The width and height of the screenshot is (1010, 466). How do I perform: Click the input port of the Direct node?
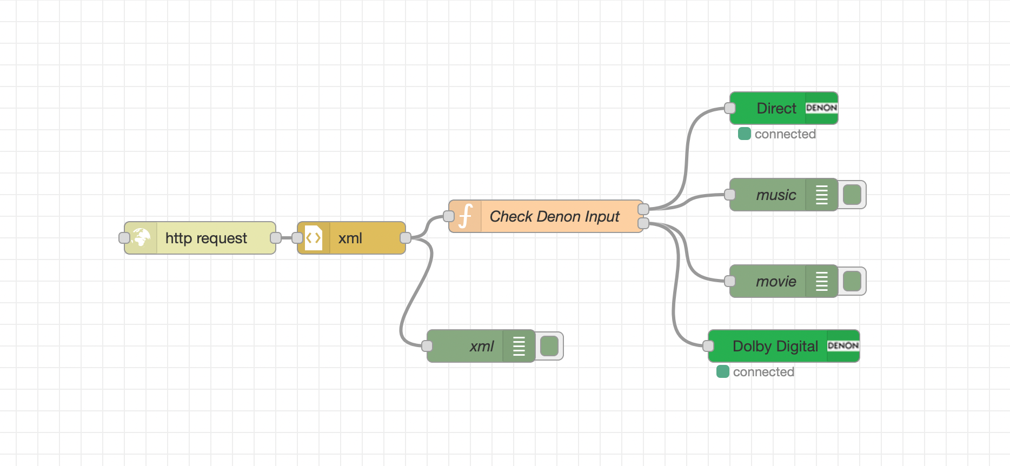pos(730,108)
